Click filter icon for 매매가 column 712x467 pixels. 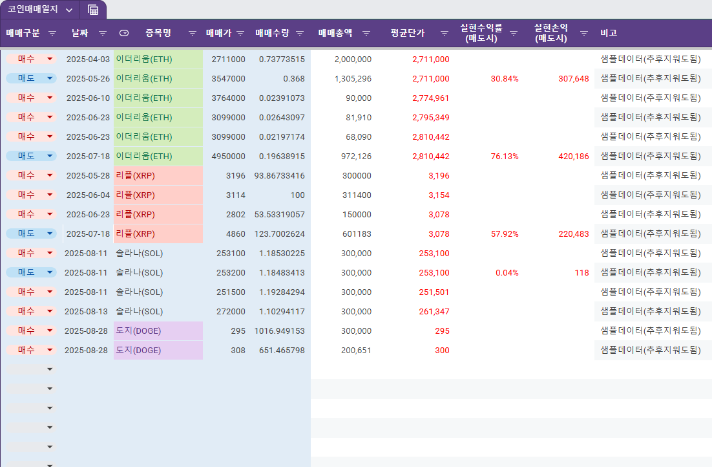pyautogui.click(x=240, y=33)
